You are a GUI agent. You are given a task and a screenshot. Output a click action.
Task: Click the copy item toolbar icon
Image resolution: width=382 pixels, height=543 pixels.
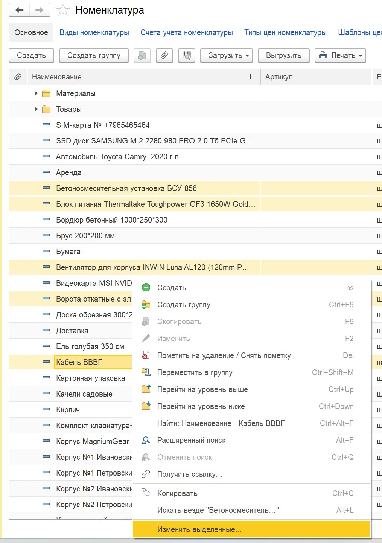click(142, 56)
